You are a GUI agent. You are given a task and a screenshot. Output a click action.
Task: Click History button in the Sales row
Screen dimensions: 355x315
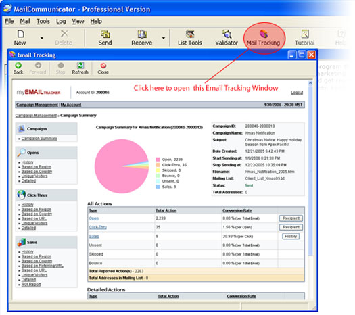click(x=291, y=237)
